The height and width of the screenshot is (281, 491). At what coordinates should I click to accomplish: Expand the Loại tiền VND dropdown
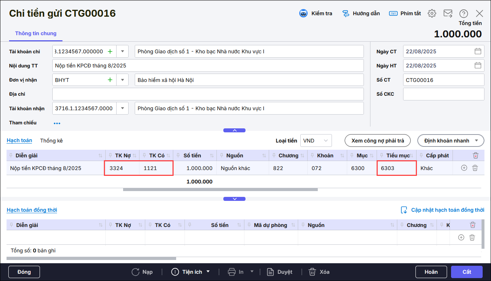[325, 141]
